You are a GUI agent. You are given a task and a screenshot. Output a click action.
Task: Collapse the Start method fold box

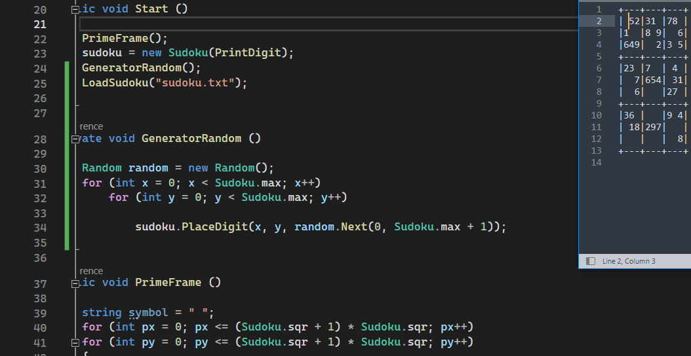75,10
